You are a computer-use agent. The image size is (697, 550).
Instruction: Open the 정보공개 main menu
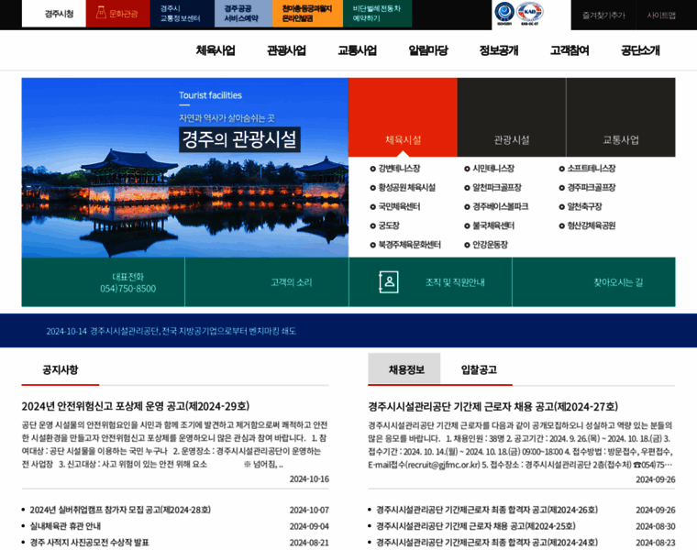(x=498, y=50)
